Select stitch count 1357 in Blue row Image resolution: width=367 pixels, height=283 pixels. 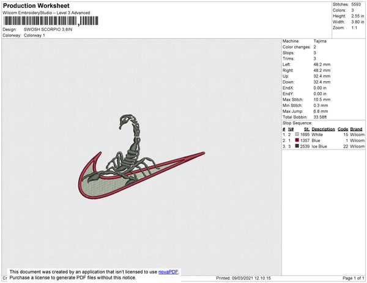click(305, 140)
